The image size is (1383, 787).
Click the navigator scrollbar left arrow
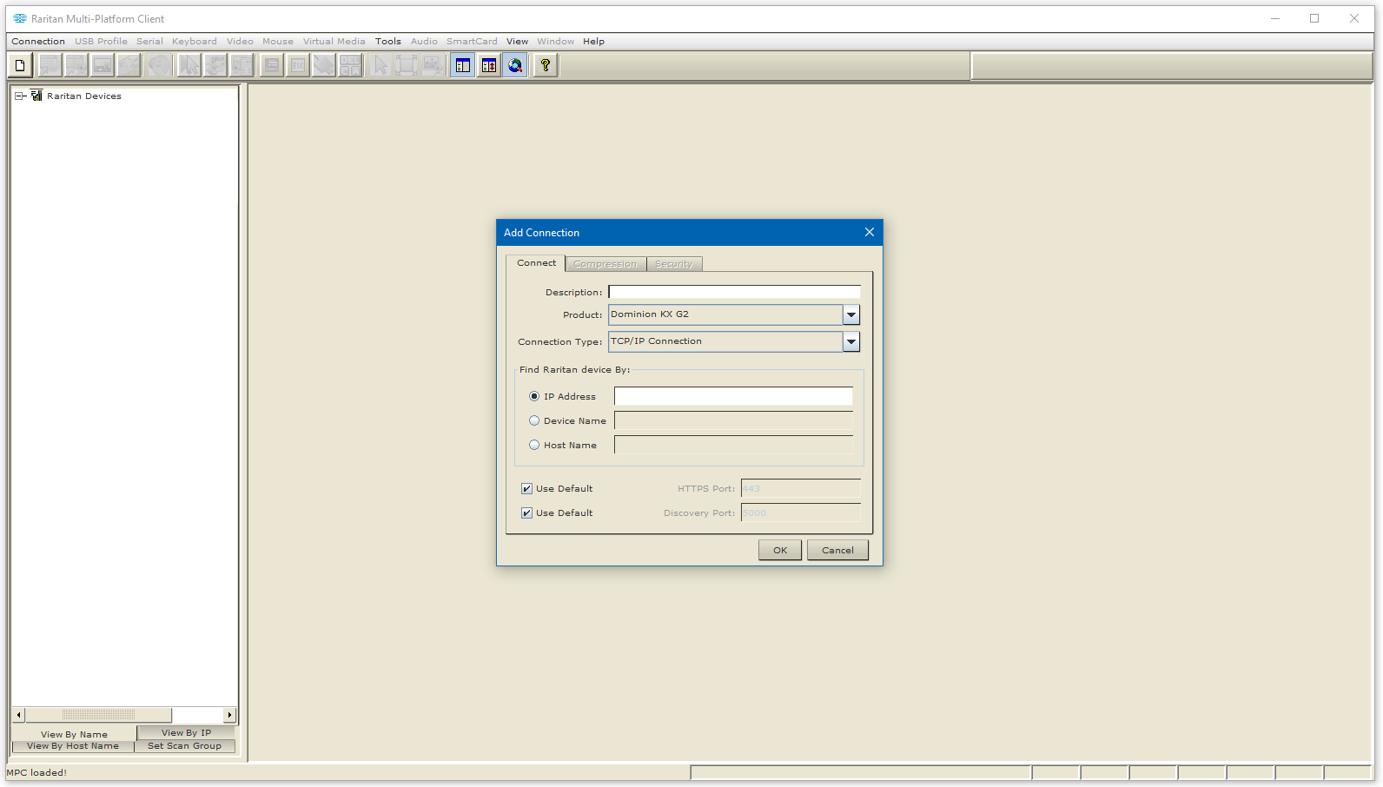[x=19, y=715]
